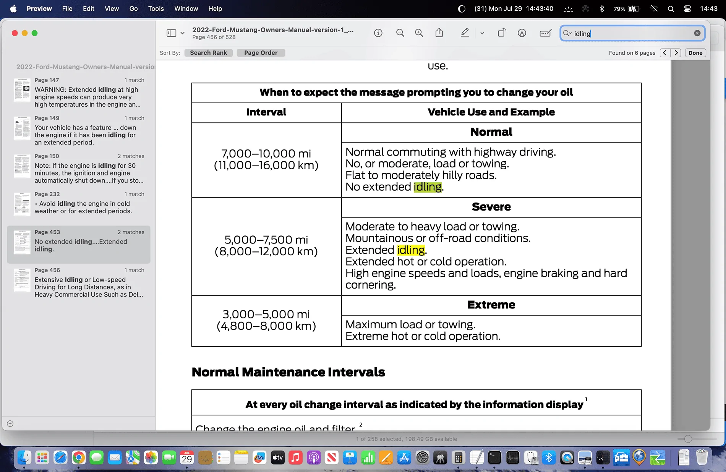The width and height of the screenshot is (726, 472).
Task: Open Spotlight search from the menu bar
Action: click(x=671, y=9)
